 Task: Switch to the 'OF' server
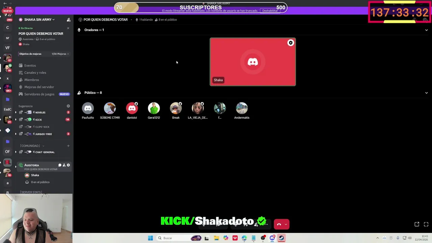(x=7, y=152)
